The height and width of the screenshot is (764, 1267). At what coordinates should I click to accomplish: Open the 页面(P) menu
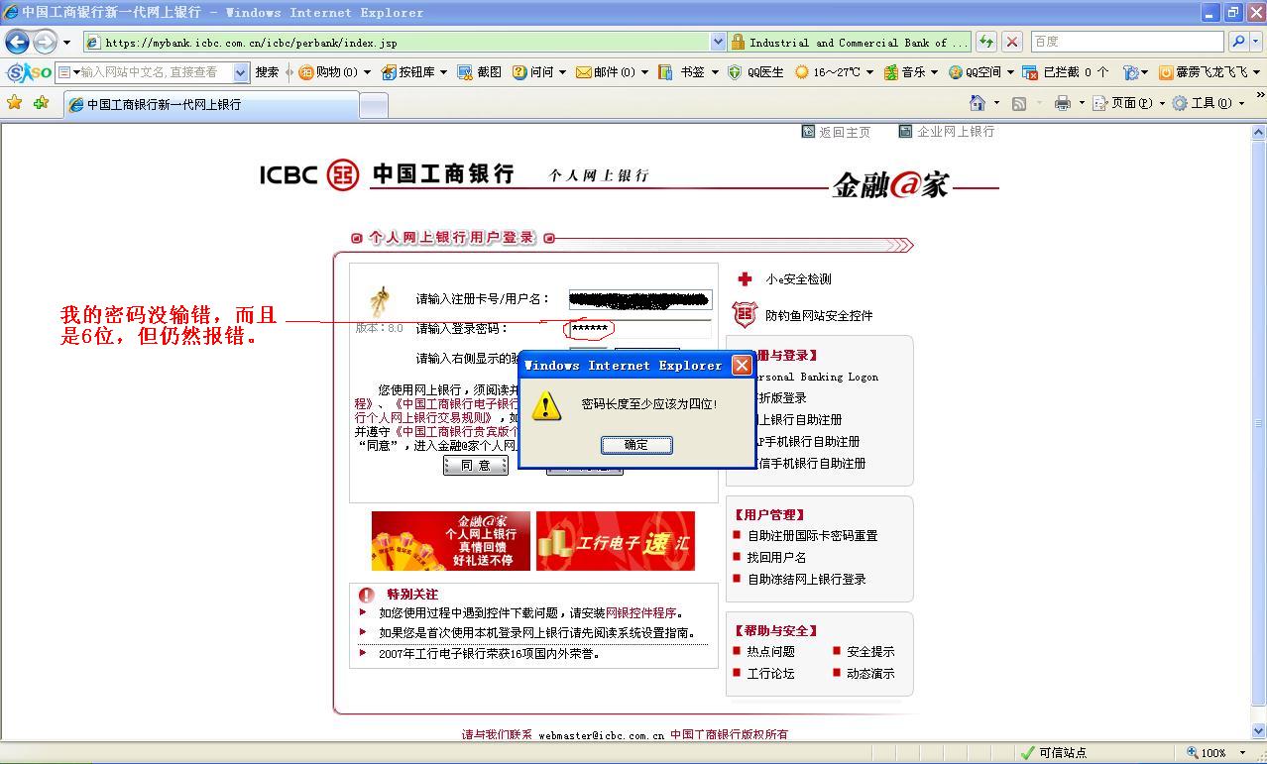[x=1128, y=103]
